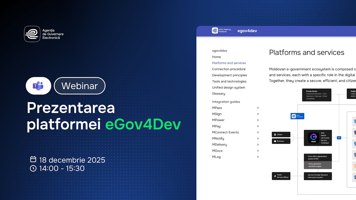This screenshot has height=200, width=356.
Task: Click the Public Service Officer box
Action: coord(281,176)
